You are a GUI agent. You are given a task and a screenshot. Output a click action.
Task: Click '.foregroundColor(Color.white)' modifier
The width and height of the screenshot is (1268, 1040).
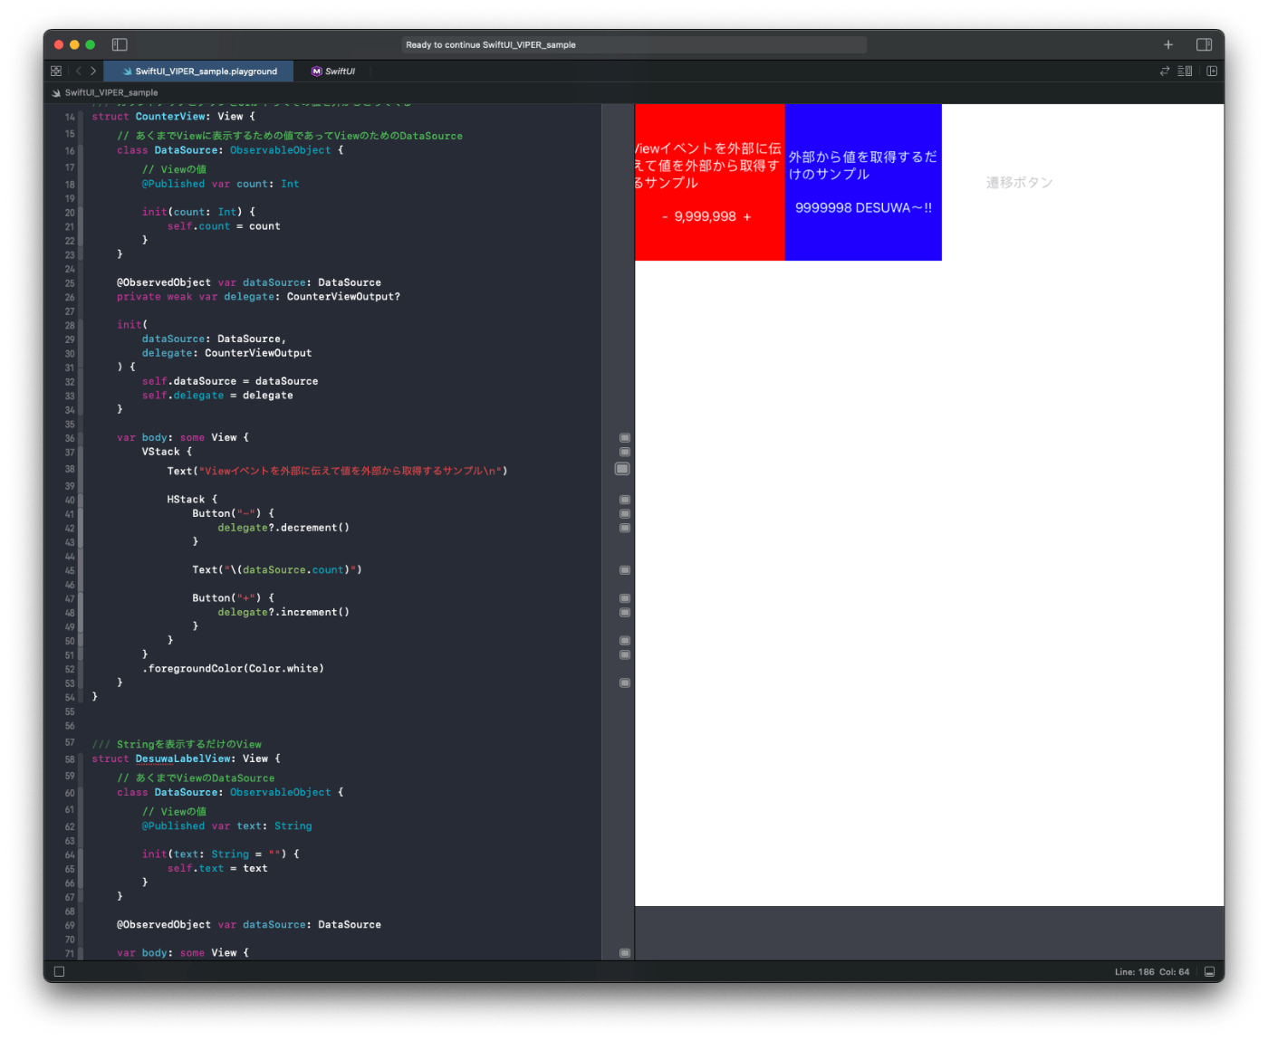tap(233, 669)
